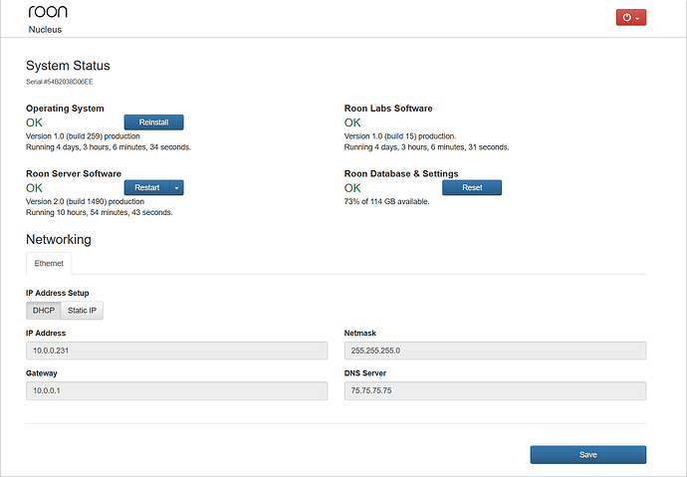
Task: Click Roon Labs 'Running 4 days... 31 seconds'
Action: point(427,147)
